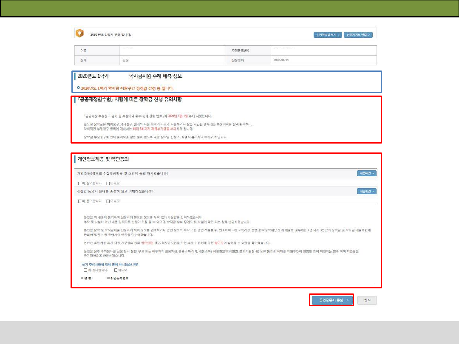Screen dimensions: 459x344
Task: Click the 개인정보제공 및 약관동의 section heading
Action: 103,159
